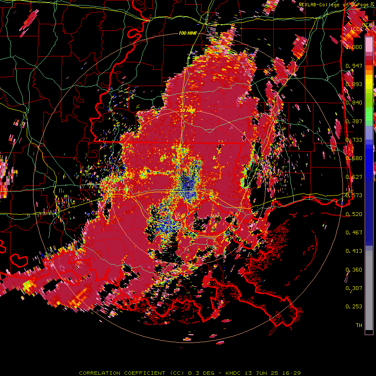The image size is (376, 376).
Task: Click the 50 NMI range ring label
Action: [x=188, y=110]
